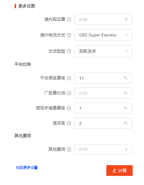Image resolution: width=144 pixels, height=185 pixels.
Task: Click help icon next to 境内段运费
Action: pos(69,20)
